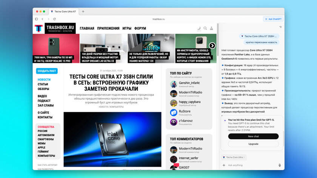317x178 pixels.
Task: Click happy_capybara avatar
Action: pos(174,103)
